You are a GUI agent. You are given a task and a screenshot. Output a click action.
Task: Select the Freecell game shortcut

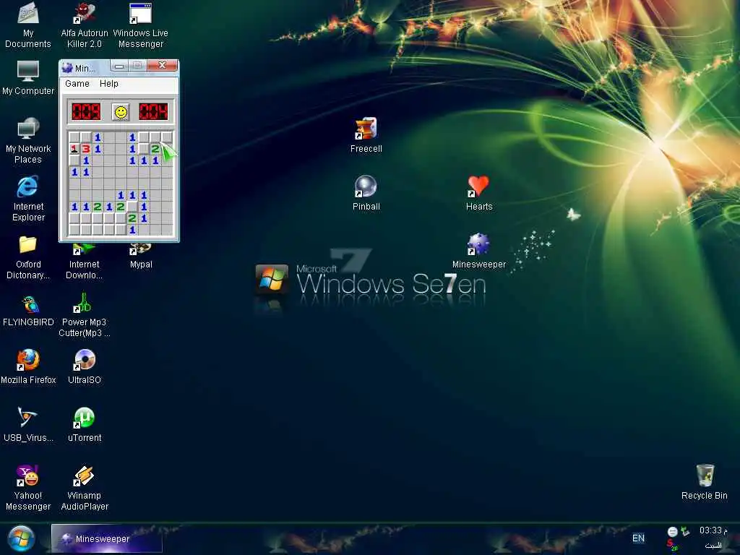click(x=366, y=135)
